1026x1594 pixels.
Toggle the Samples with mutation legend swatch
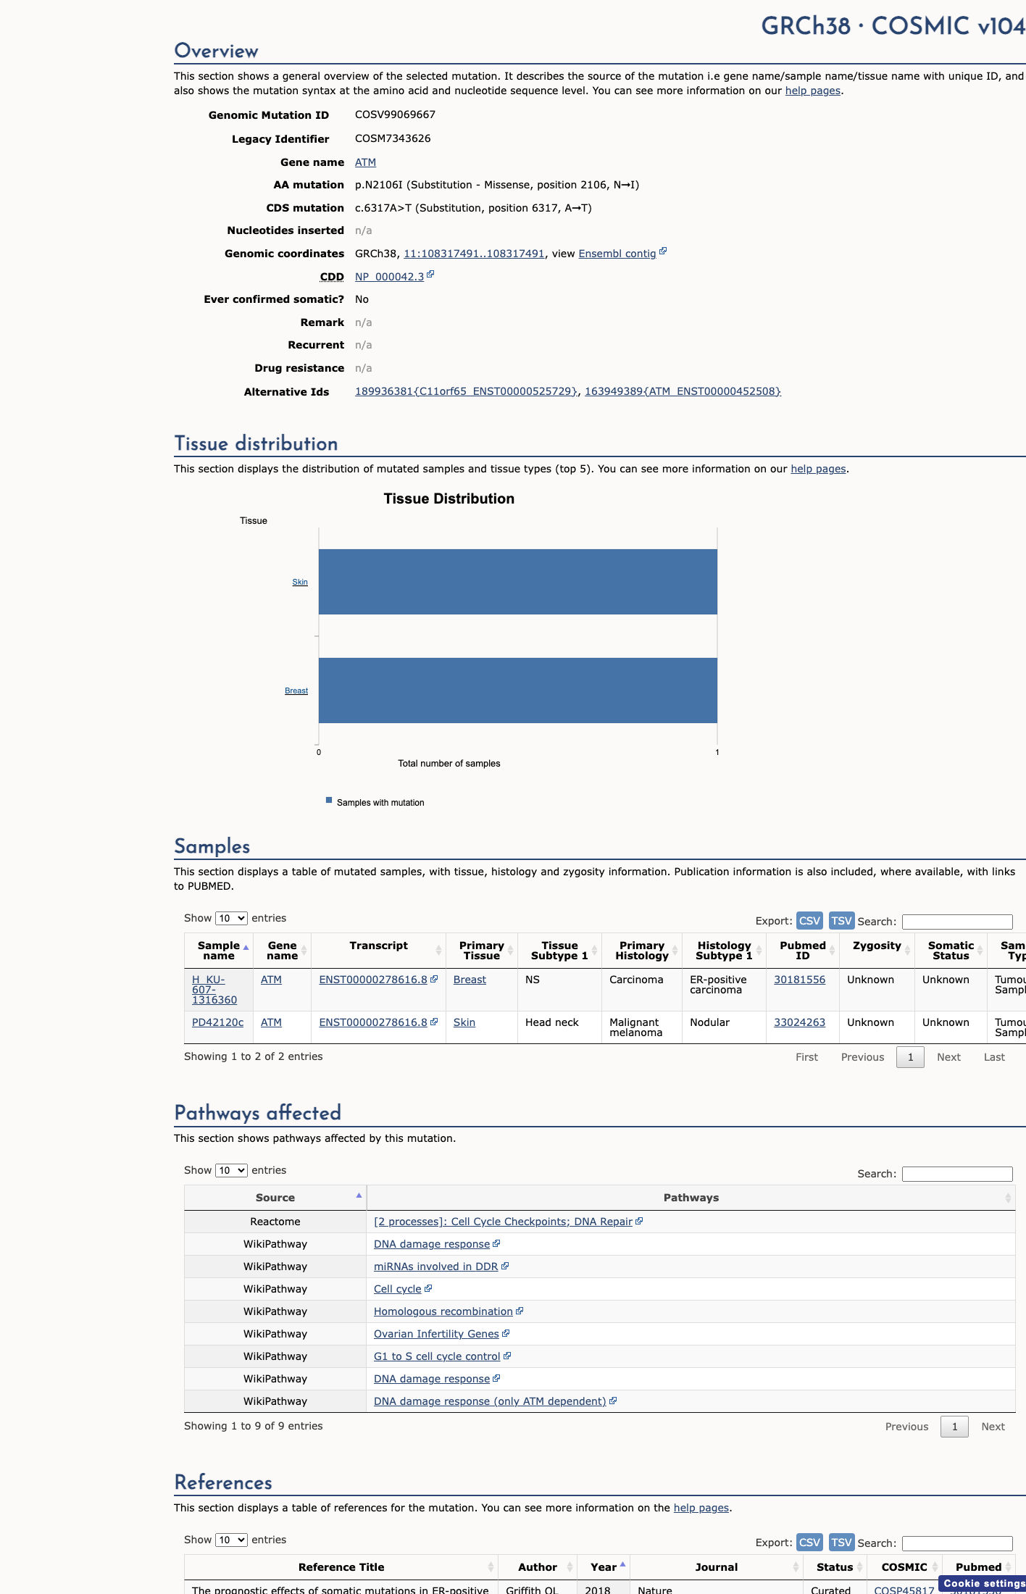329,801
